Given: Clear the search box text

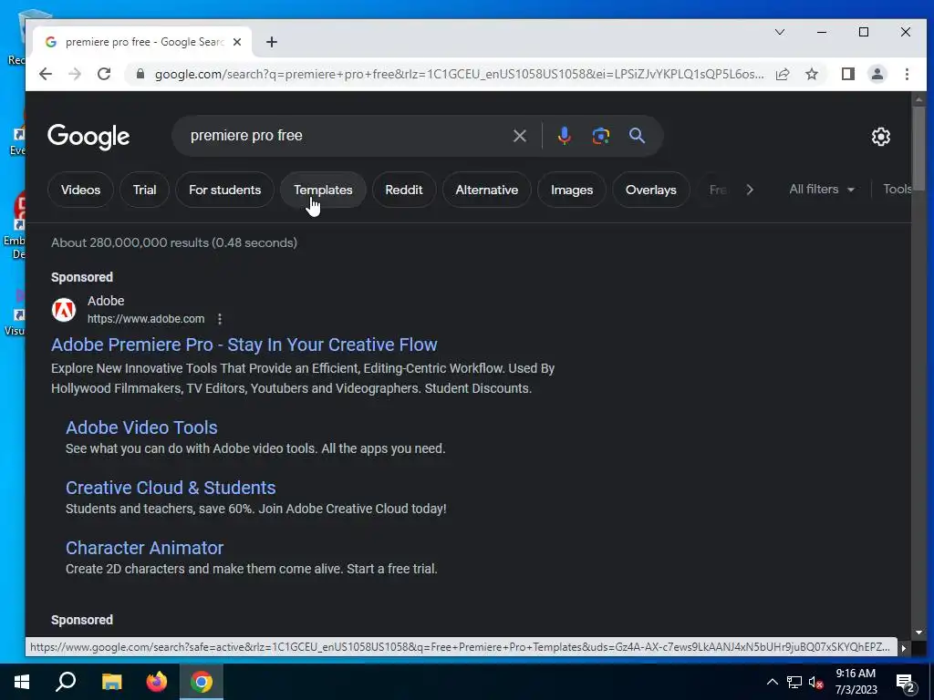Looking at the screenshot, I should coord(519,136).
